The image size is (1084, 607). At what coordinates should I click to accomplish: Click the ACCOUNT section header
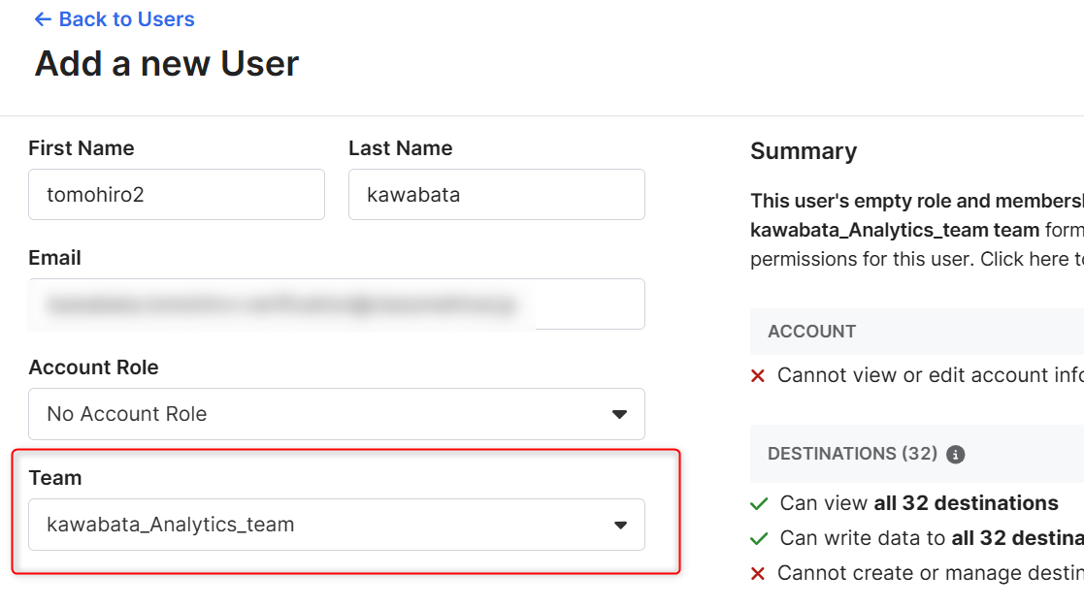(812, 332)
